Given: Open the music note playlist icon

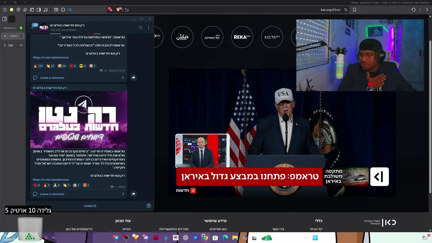Looking at the screenshot, I should (x=46, y=10).
